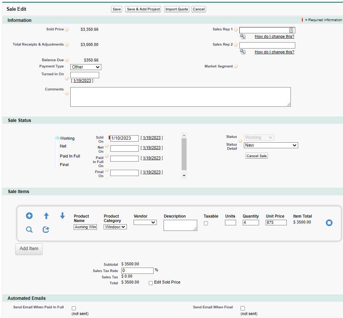343x318 pixels.
Task: Click Save & Add Project
Action: 143,9
